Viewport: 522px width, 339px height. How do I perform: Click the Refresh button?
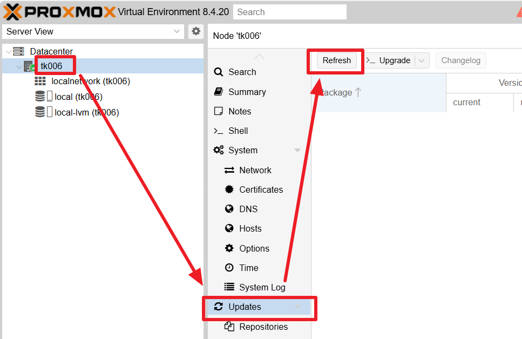coord(336,60)
